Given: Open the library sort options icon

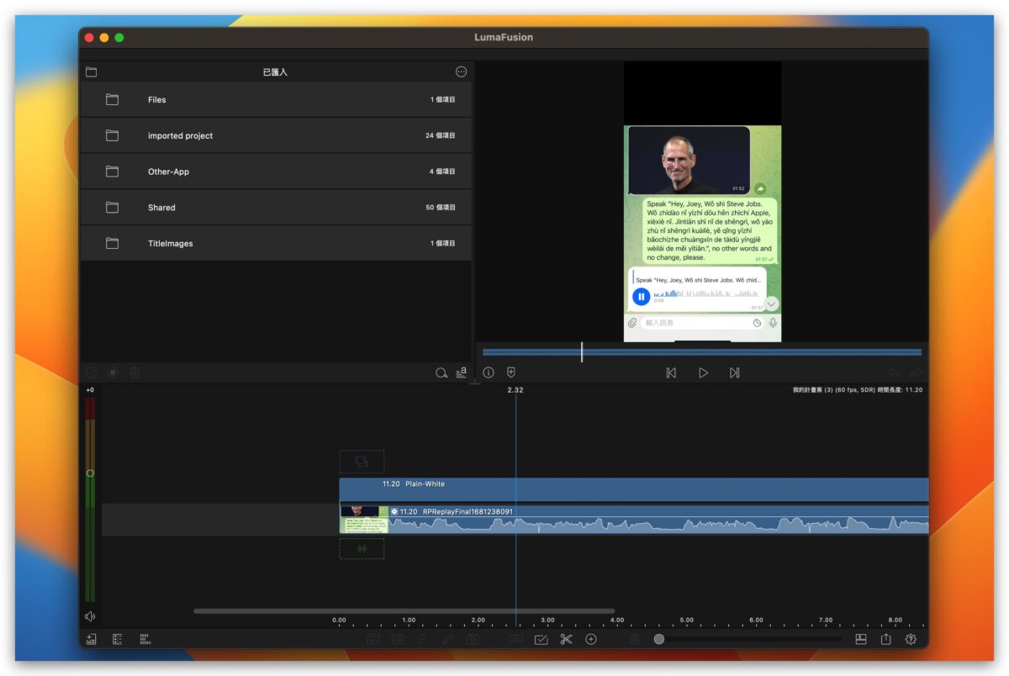Looking at the screenshot, I should click(x=461, y=372).
